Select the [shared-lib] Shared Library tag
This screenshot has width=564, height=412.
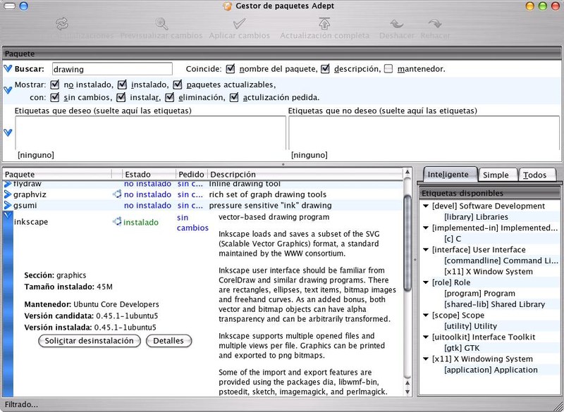495,304
